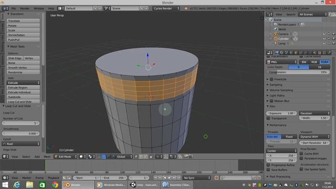Image resolution: width=336 pixels, height=189 pixels.
Task: Toggle automatic keyframe record button
Action: pyautogui.click(x=216, y=178)
